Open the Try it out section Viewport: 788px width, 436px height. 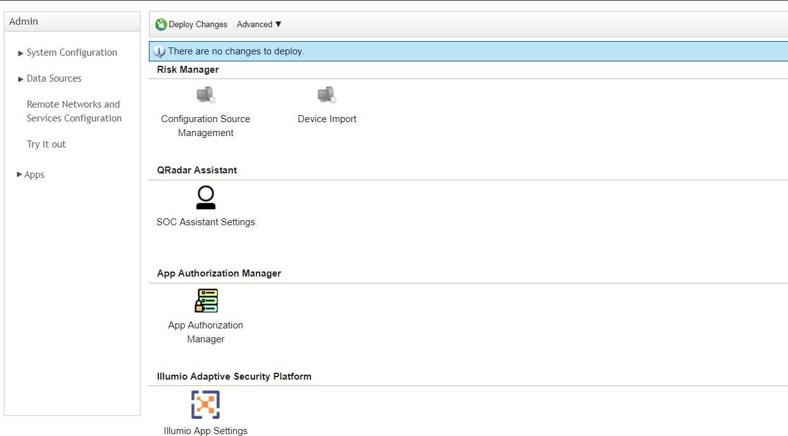click(x=46, y=144)
